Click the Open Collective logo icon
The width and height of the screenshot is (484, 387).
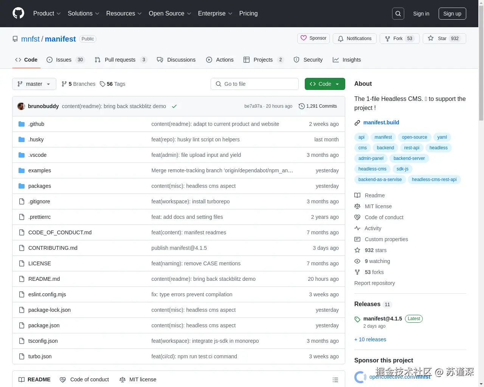360,377
